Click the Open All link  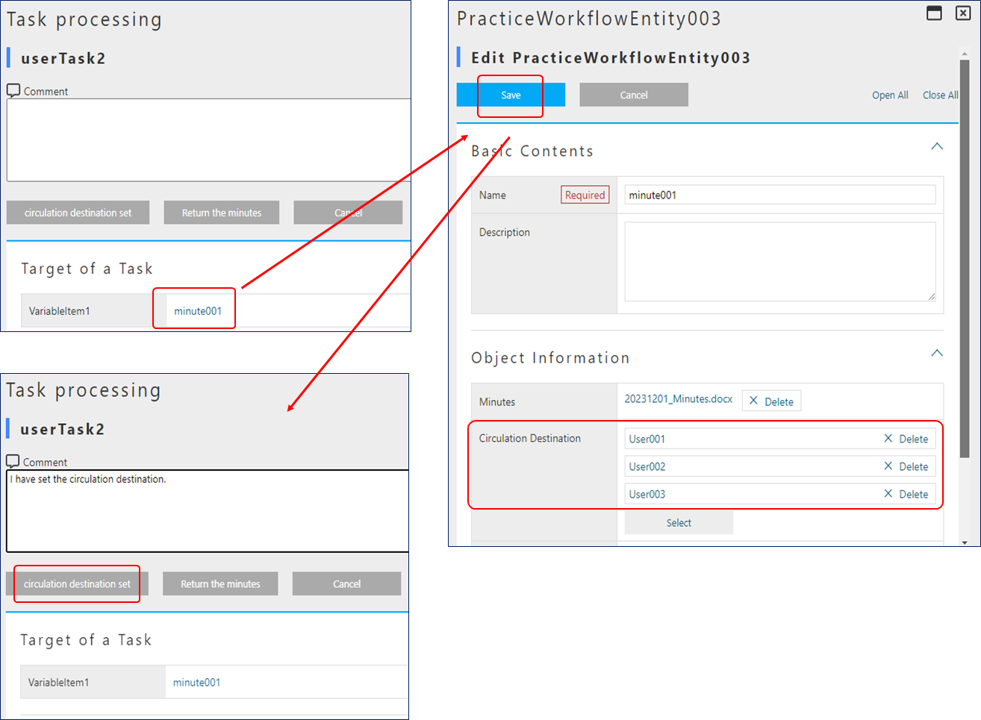pyautogui.click(x=890, y=95)
